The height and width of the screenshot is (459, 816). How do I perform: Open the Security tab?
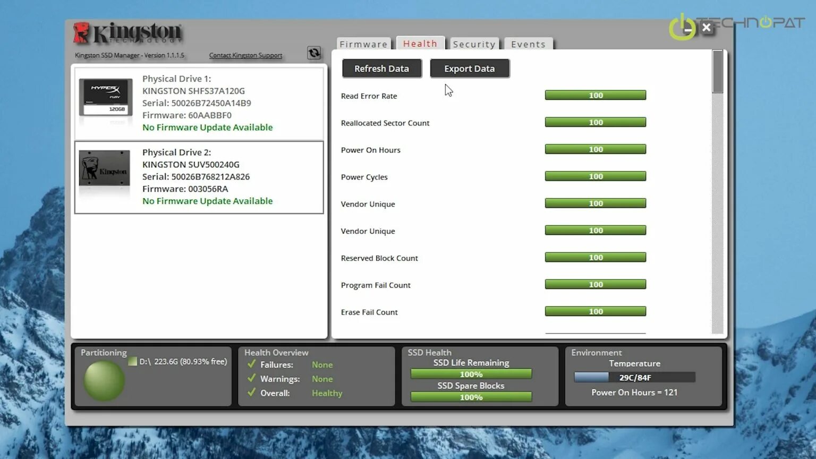pyautogui.click(x=474, y=44)
